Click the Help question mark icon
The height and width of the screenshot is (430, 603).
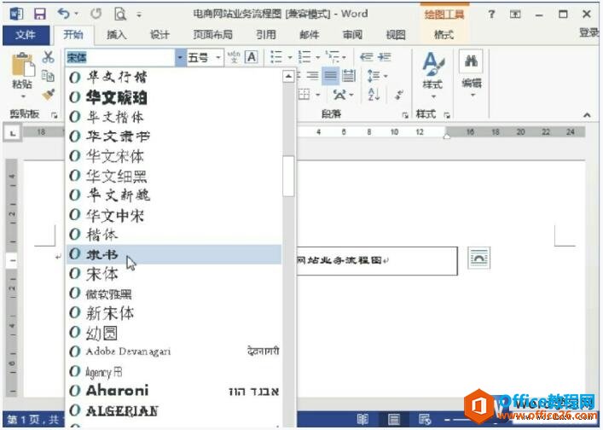coord(491,15)
